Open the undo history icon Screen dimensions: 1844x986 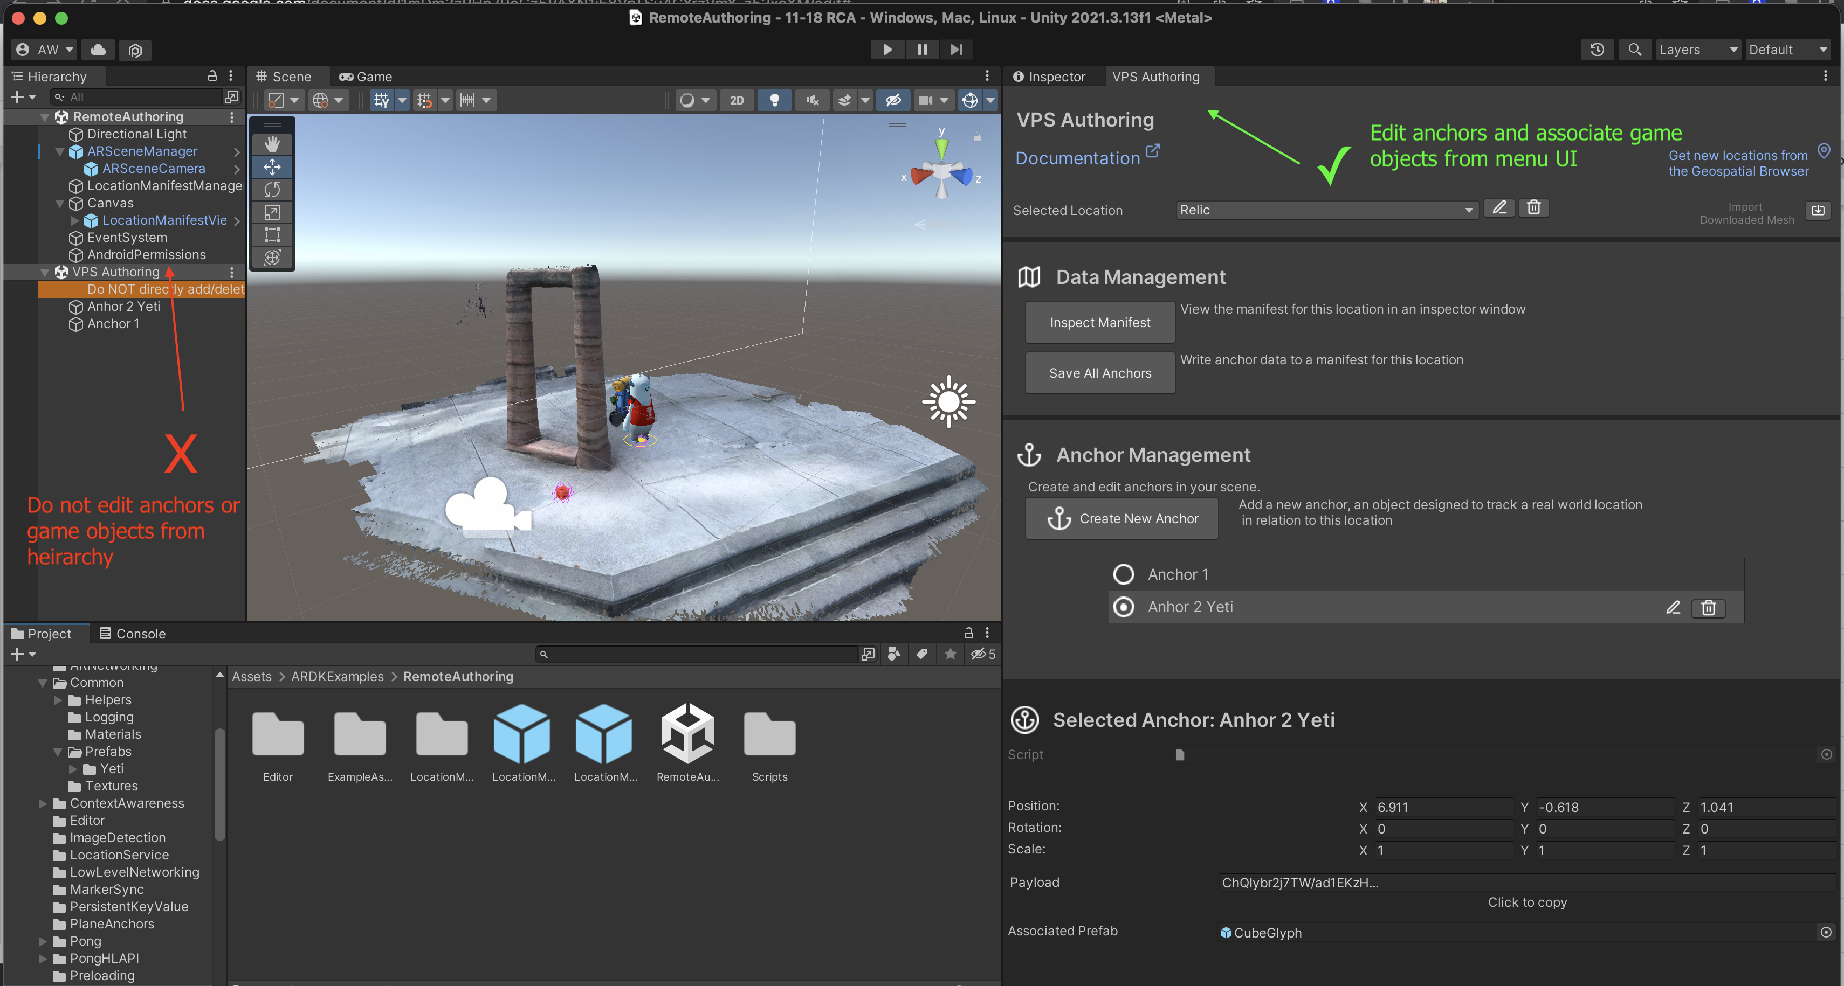click(x=1597, y=50)
